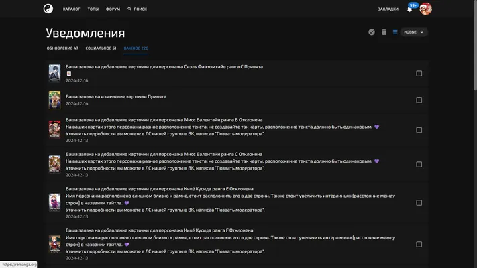Image resolution: width=477 pixels, height=268 pixels.
Task: Open the Мисс Валентайн ранга C thumbnail
Action: point(55,164)
